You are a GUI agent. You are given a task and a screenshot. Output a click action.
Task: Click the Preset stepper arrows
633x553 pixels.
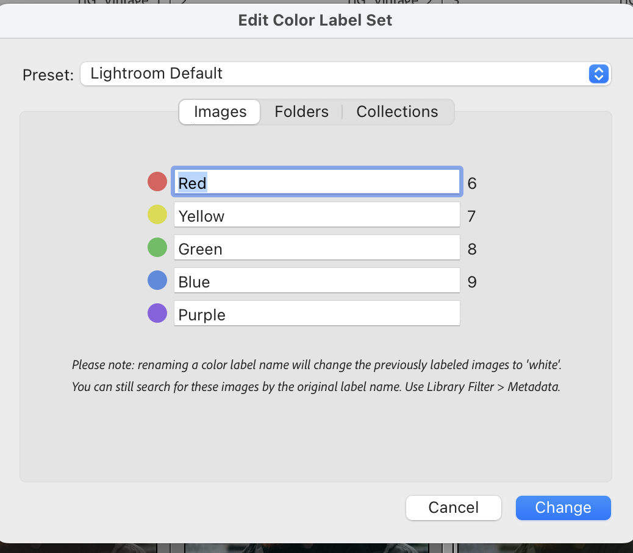click(598, 74)
